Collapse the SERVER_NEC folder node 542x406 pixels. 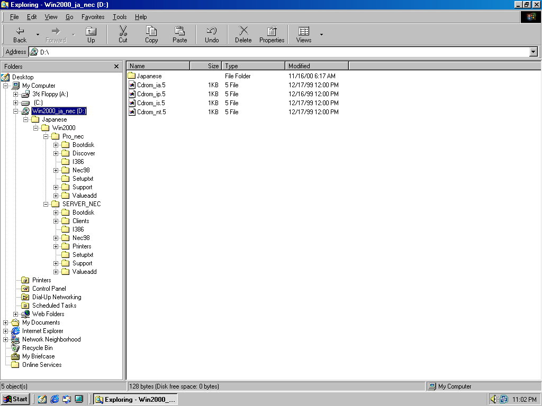point(46,204)
